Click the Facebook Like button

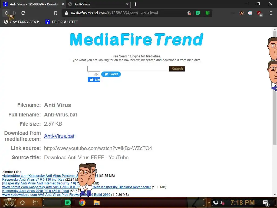(x=94, y=80)
